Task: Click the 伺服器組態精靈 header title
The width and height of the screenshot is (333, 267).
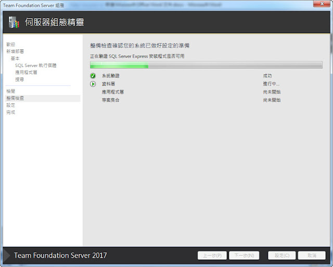Action: click(x=54, y=22)
